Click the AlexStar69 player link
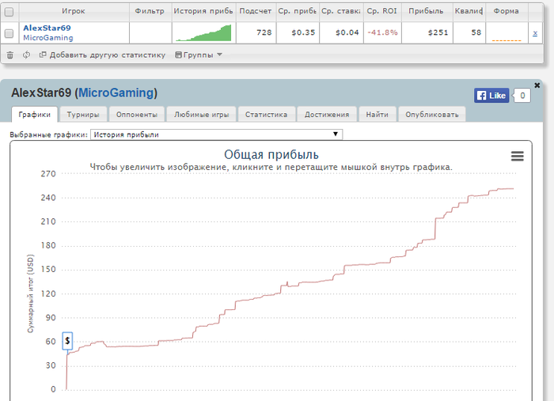The width and height of the screenshot is (554, 401). (47, 28)
